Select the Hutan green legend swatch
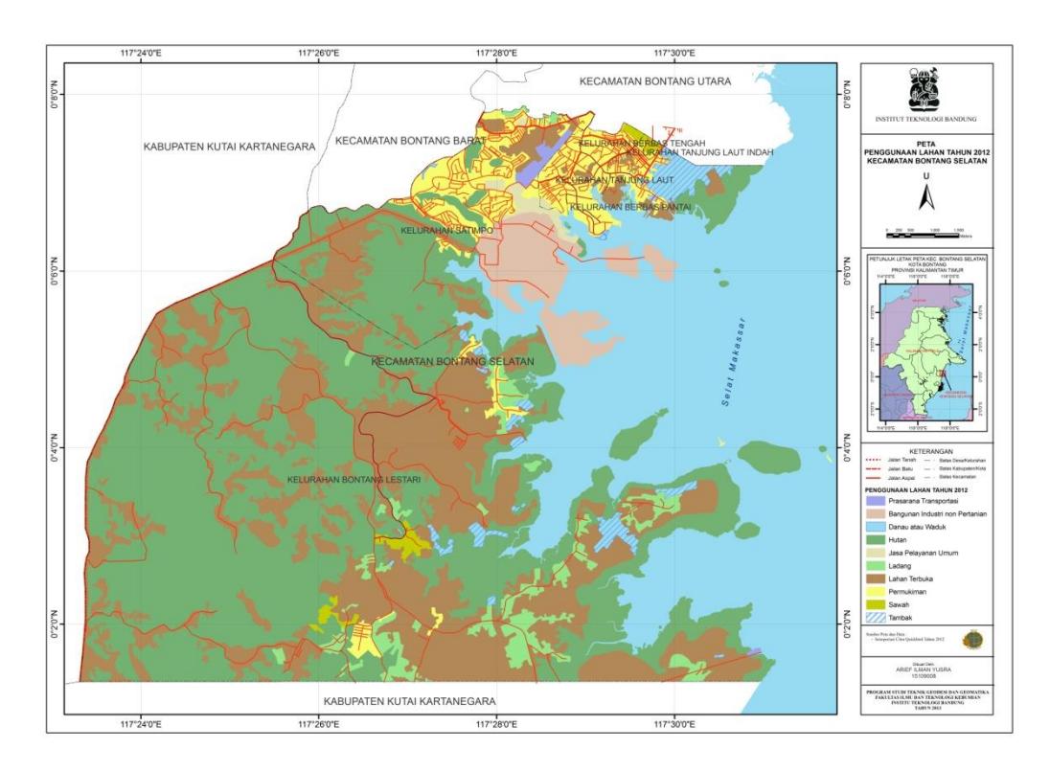 pyautogui.click(x=875, y=539)
